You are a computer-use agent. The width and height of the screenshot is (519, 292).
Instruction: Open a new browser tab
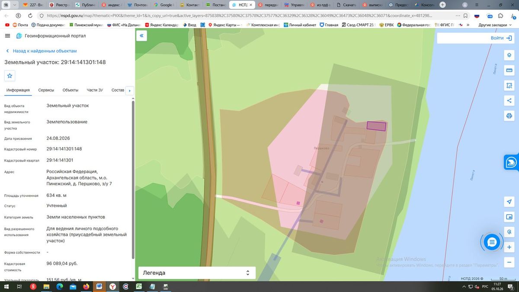[442, 5]
